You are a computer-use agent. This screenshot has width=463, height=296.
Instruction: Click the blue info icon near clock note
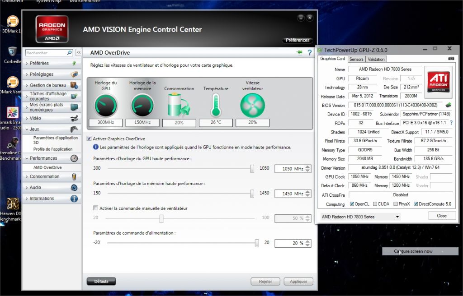96,147
